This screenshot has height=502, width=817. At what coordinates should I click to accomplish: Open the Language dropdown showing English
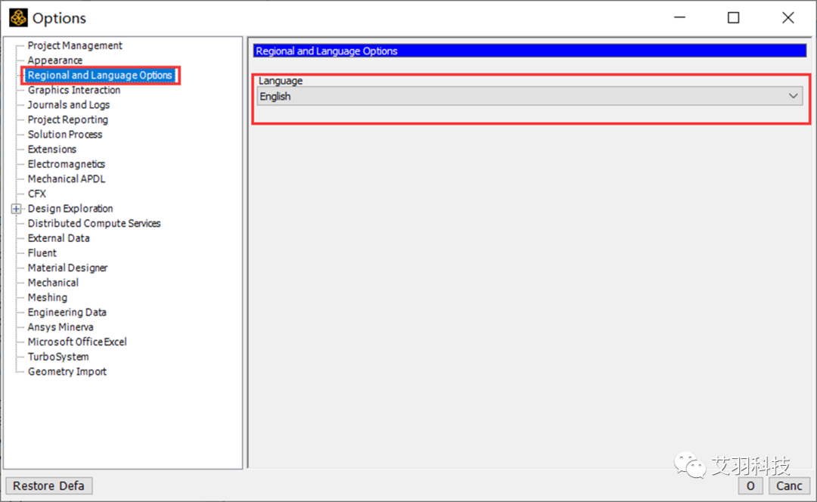530,96
